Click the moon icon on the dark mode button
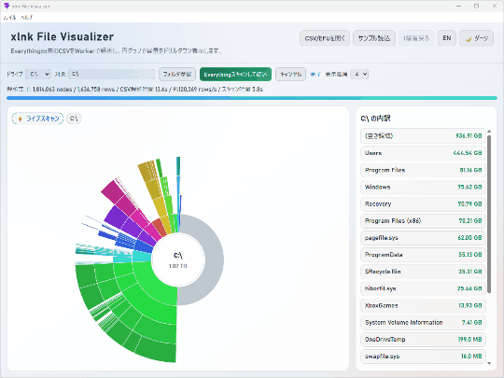This screenshot has width=504, height=378. 469,38
